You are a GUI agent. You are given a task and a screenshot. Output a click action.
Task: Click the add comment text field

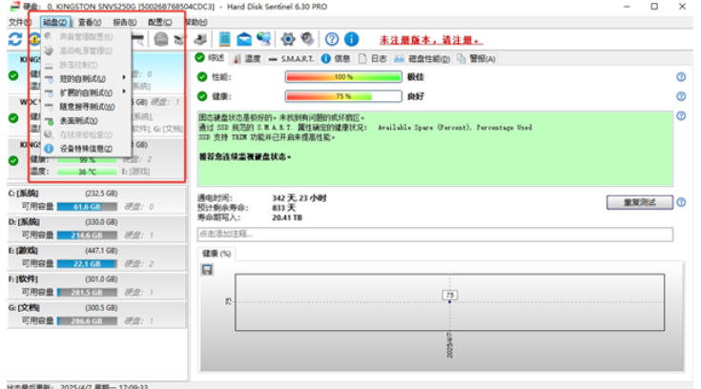pos(434,234)
